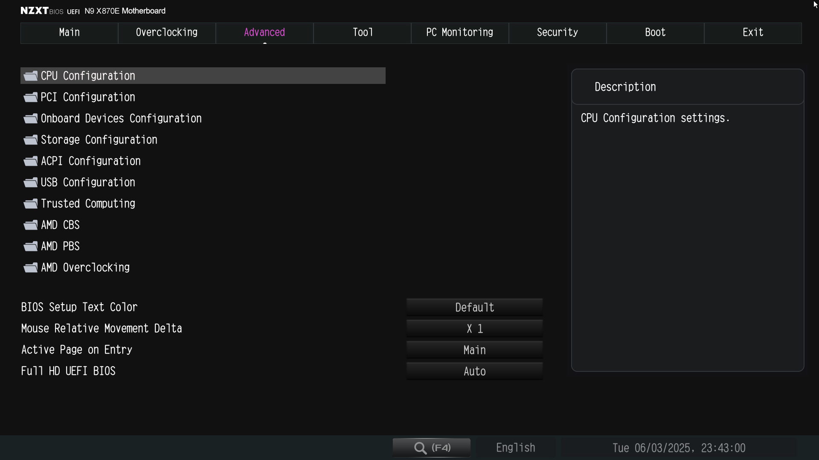Click the AMD CBS folder icon
The width and height of the screenshot is (819, 460).
point(30,225)
